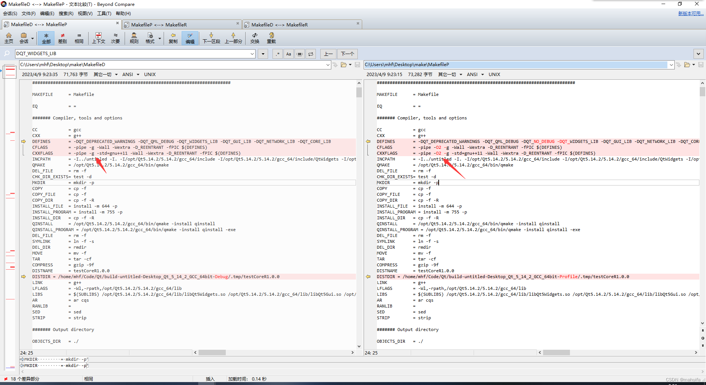Screen dimensions: 706x385
Task: Click copy-to-right arrow on left DEFINES line
Action: click(x=24, y=141)
